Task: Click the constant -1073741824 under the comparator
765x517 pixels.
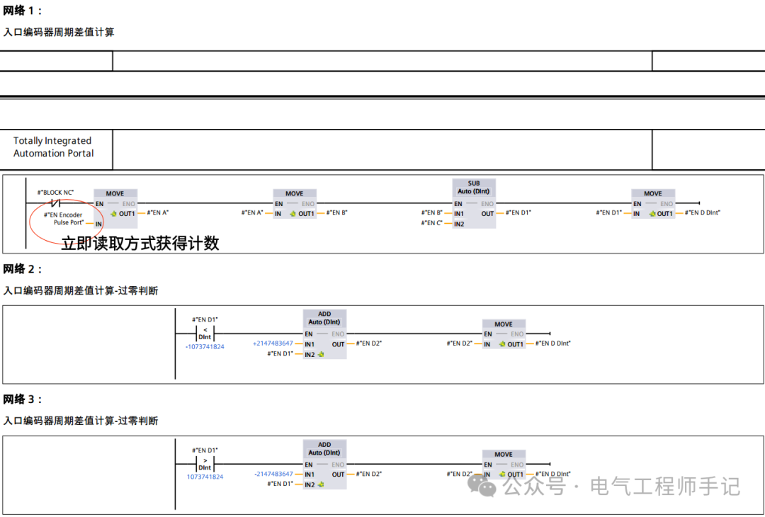Action: (205, 347)
